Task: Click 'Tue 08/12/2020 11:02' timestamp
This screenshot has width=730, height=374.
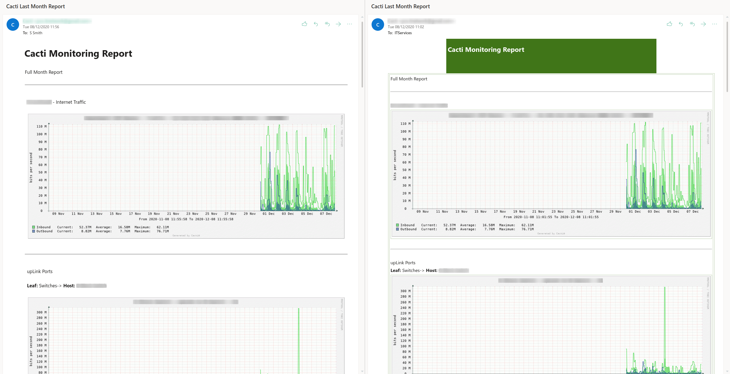Action: click(406, 27)
